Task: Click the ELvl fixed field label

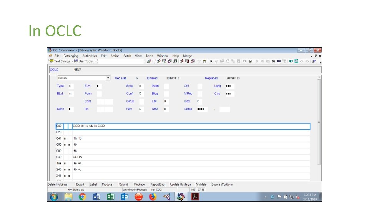Action: pos(88,86)
